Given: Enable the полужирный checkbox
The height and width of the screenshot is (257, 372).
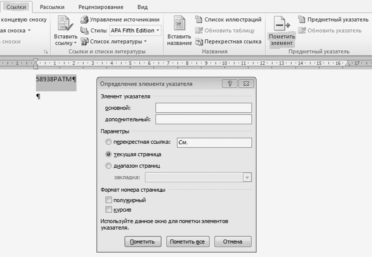Looking at the screenshot, I should 109,200.
